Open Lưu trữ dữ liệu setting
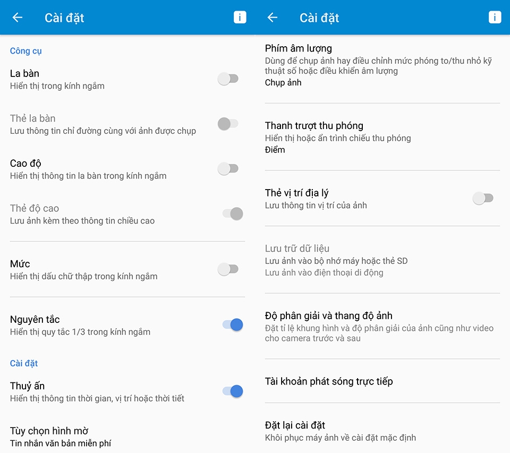This screenshot has width=510, height=453. click(x=382, y=260)
